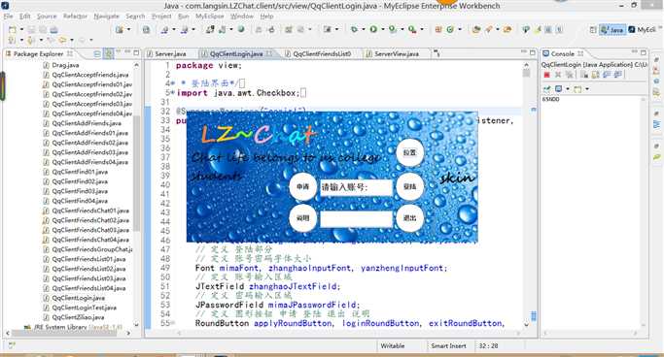Click the New Java Package icon
Viewport: 664px width, 357px height.
click(438, 29)
